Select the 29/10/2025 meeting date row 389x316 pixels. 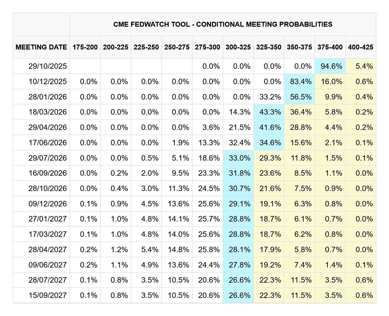click(x=48, y=66)
